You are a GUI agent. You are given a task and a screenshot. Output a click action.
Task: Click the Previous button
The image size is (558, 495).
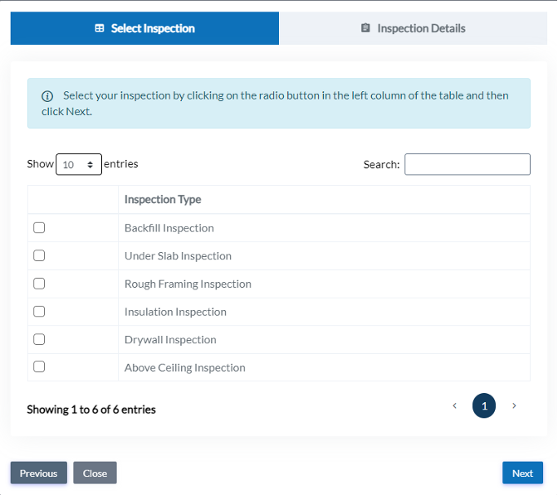[x=38, y=473]
